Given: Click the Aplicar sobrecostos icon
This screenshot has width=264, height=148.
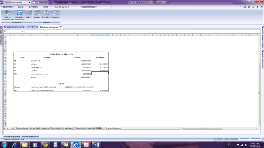Looking at the screenshot, I should tap(29, 15).
